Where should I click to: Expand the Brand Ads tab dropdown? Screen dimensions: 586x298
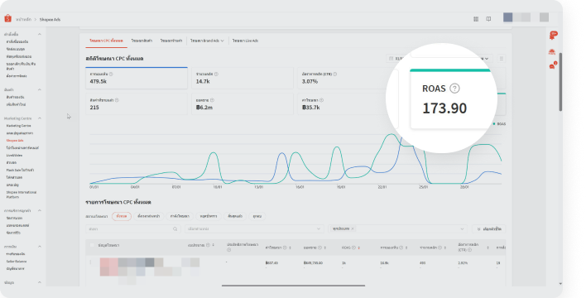tap(222, 41)
